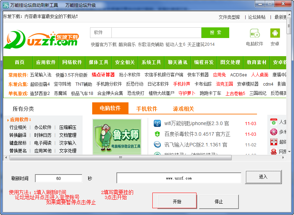The height and width of the screenshot is (215, 294).
Task: Open the 应用软件 navigation tab
Action: click(x=46, y=62)
